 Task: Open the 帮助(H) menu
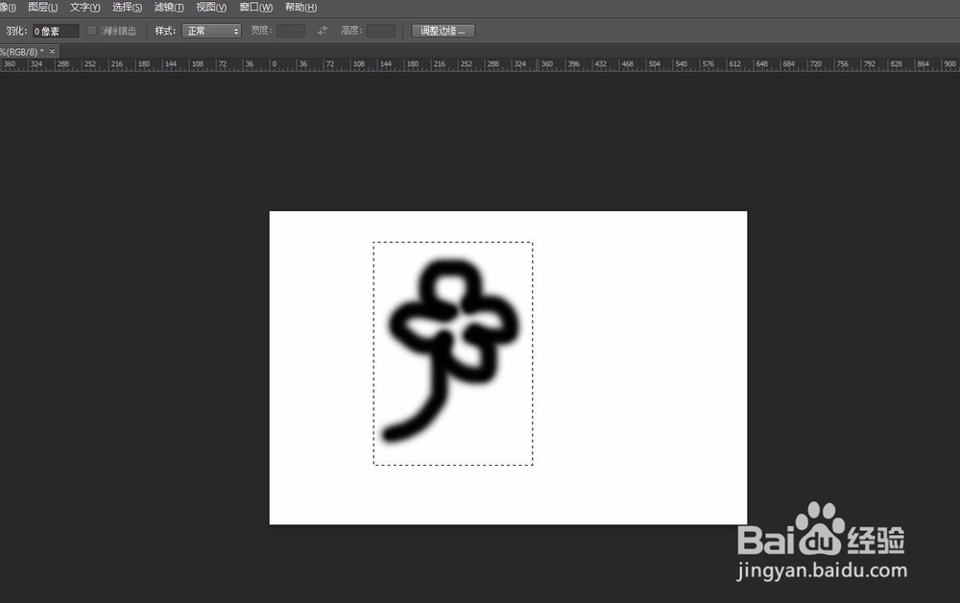click(x=300, y=8)
